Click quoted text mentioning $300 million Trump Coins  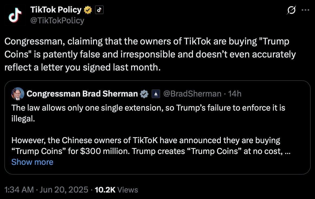pos(151,146)
